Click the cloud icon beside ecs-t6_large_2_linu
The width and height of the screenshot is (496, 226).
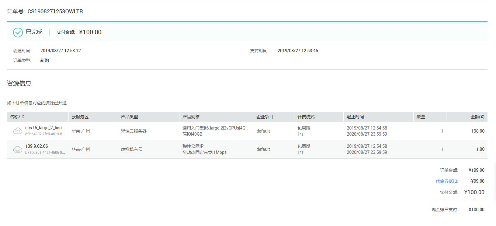(x=18, y=131)
